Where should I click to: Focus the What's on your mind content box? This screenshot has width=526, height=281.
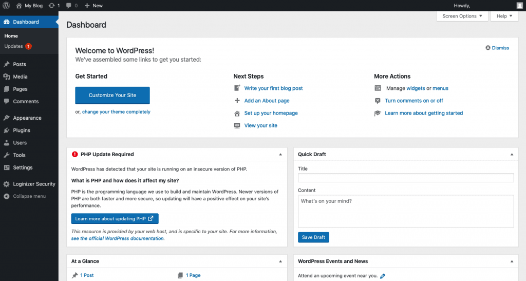[x=406, y=211]
